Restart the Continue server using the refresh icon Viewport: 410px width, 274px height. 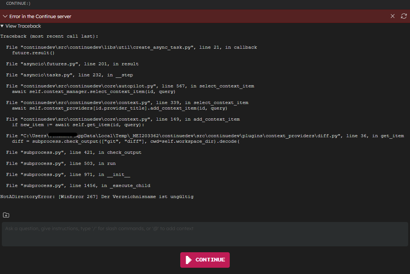pyautogui.click(x=403, y=16)
